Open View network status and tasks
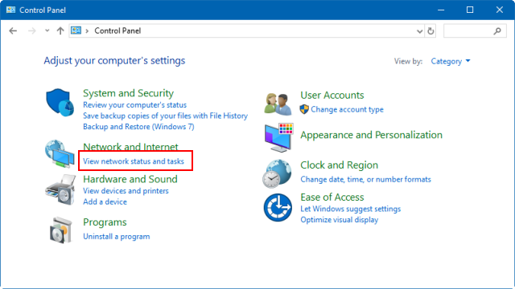The height and width of the screenshot is (289, 515). click(x=134, y=161)
